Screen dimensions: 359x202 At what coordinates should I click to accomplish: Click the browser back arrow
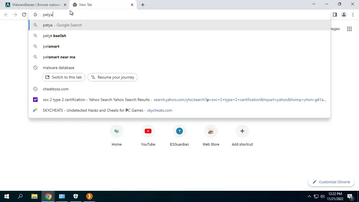(x=6, y=15)
